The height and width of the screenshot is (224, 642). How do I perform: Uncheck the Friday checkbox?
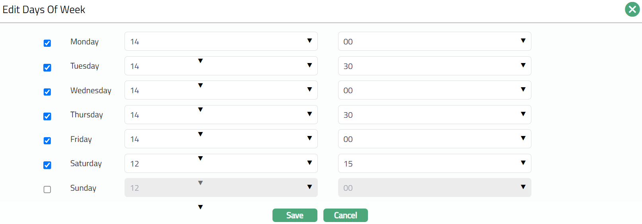(x=47, y=141)
